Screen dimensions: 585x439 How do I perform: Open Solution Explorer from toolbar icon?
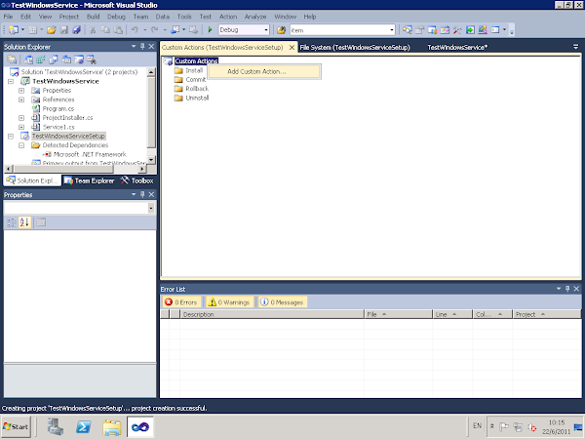407,30
